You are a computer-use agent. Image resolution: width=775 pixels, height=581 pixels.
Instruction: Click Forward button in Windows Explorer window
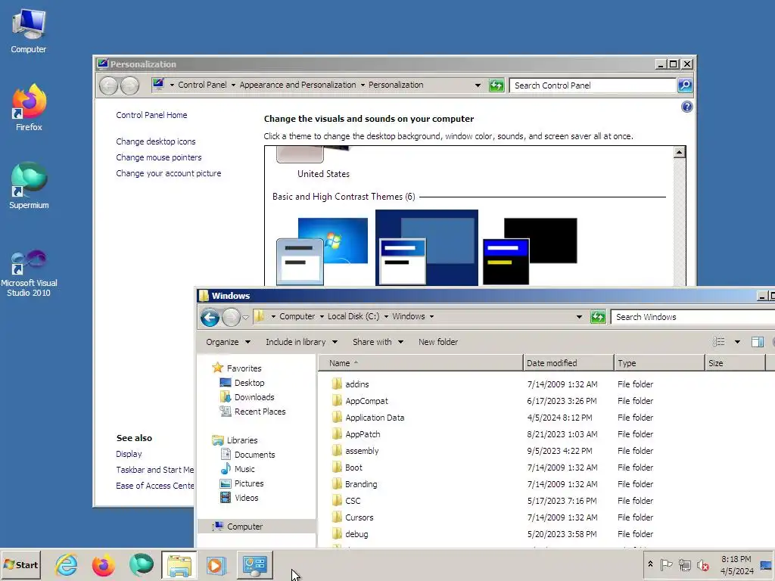point(230,317)
